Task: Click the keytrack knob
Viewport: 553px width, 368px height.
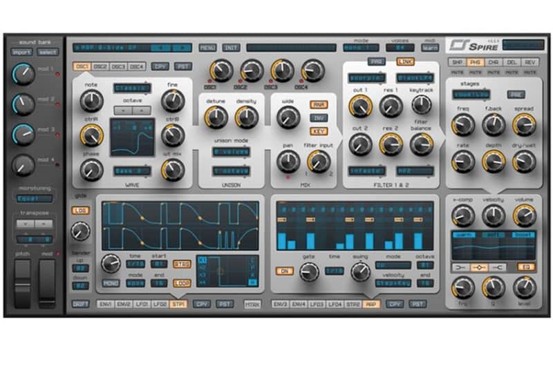Action: (x=422, y=104)
